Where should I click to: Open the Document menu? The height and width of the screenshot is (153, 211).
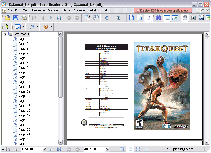(54, 10)
